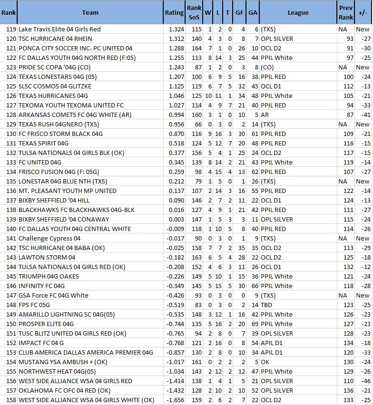
Task: Select GSA Force FC 04G White cell
Action: [x=90, y=295]
